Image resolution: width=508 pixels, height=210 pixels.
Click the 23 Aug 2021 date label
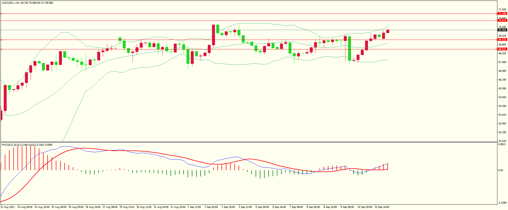click(8, 207)
